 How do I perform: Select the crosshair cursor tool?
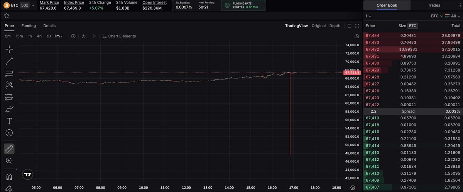(x=9, y=49)
